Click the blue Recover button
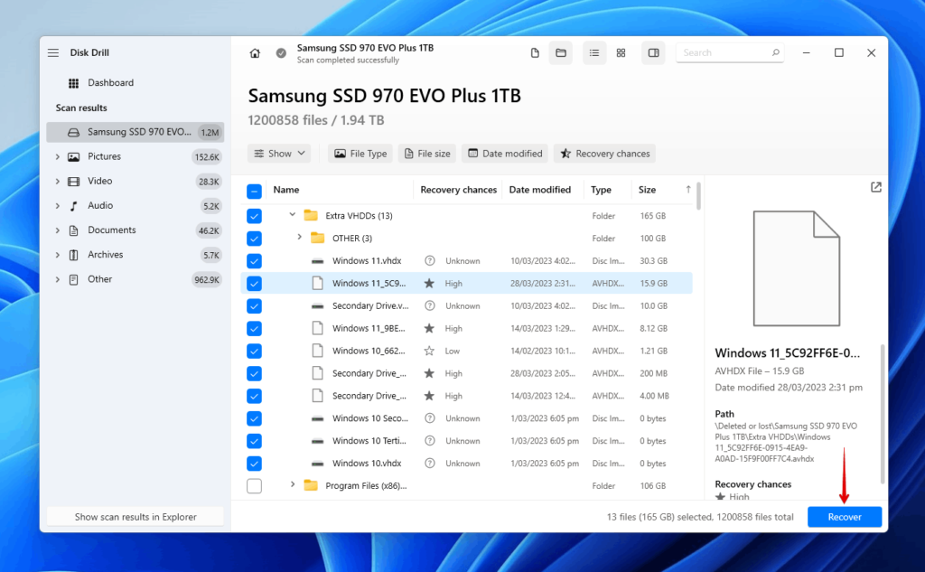Image resolution: width=925 pixels, height=572 pixels. [844, 516]
